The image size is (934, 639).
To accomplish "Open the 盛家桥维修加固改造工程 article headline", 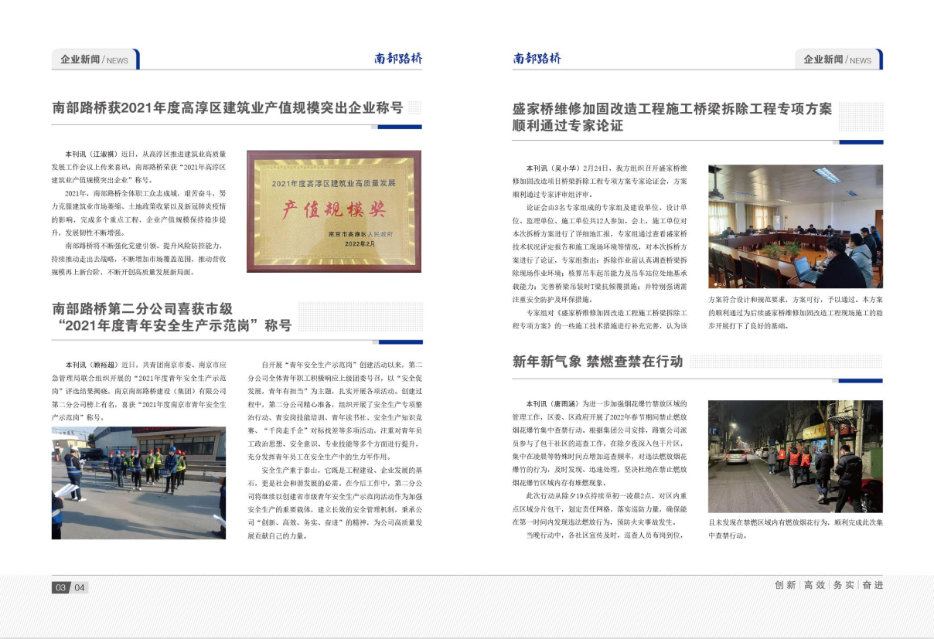I will pos(671,117).
